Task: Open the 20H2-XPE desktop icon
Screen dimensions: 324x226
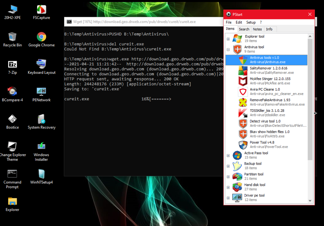Action: click(x=12, y=12)
